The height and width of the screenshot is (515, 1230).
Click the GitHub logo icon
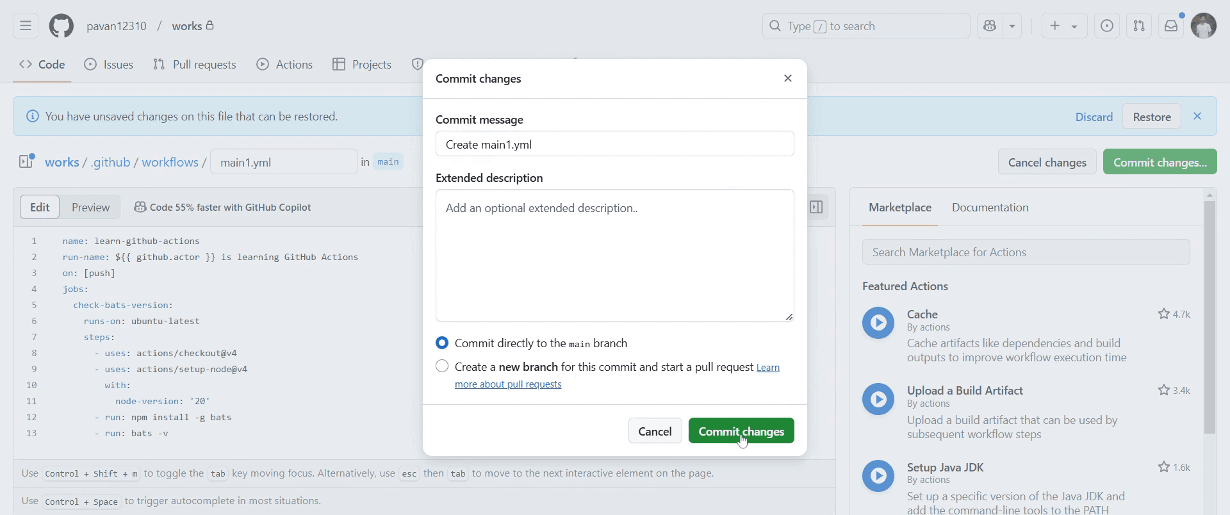(61, 26)
